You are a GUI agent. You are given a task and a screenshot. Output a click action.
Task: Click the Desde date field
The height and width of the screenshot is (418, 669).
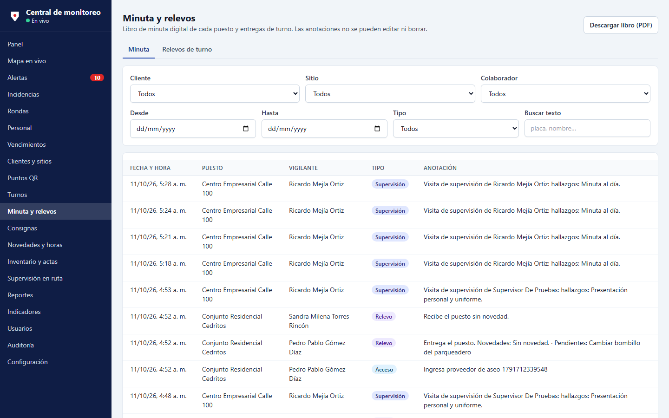pyautogui.click(x=193, y=129)
